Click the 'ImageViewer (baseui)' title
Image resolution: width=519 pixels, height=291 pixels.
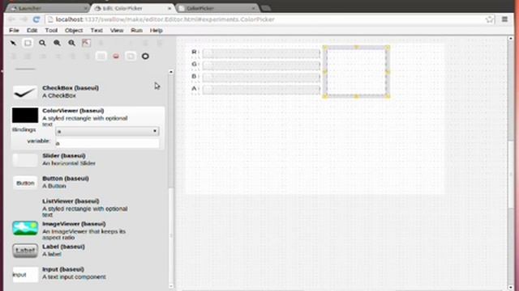click(74, 224)
